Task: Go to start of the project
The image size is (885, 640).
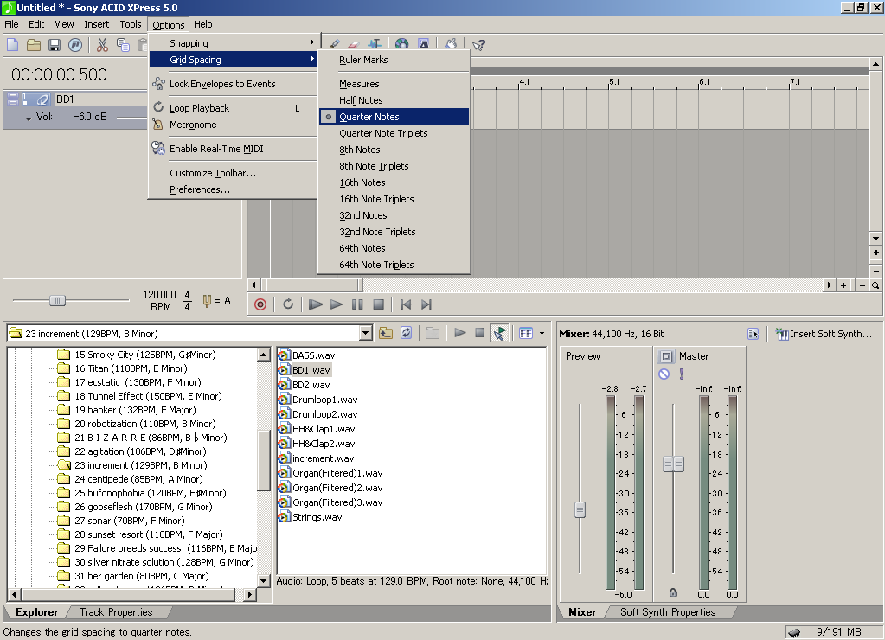Action: click(x=405, y=304)
